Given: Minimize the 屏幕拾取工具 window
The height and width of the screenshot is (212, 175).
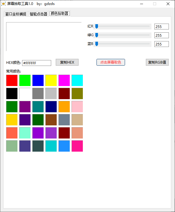Looking at the screenshot, I should (142, 4).
